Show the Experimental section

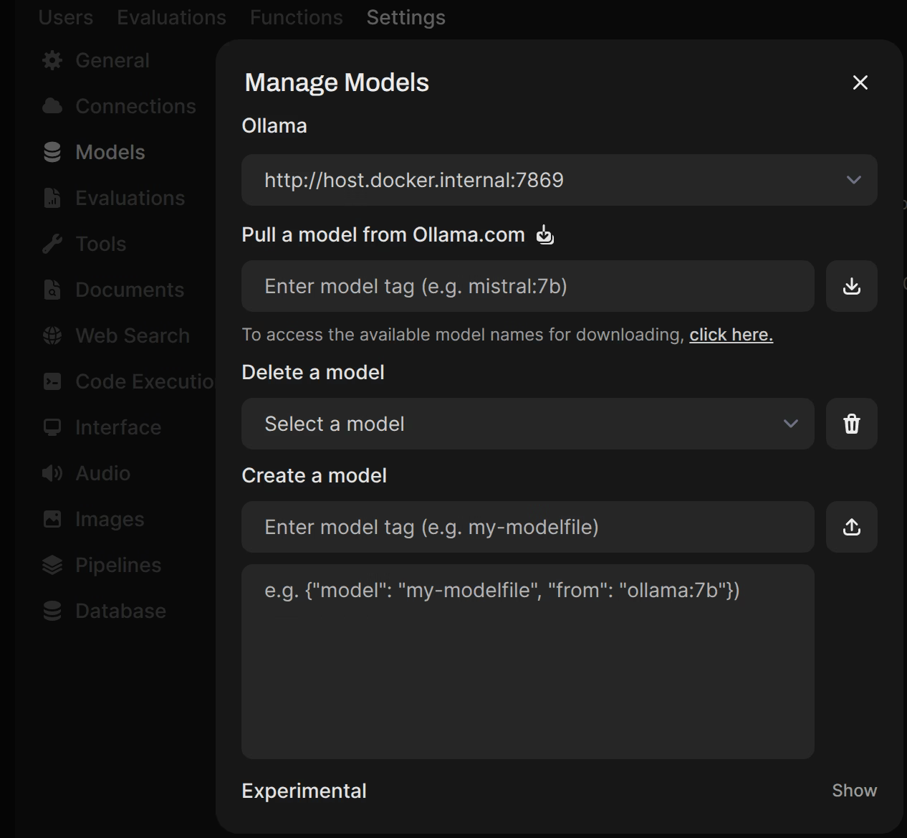pyautogui.click(x=854, y=790)
